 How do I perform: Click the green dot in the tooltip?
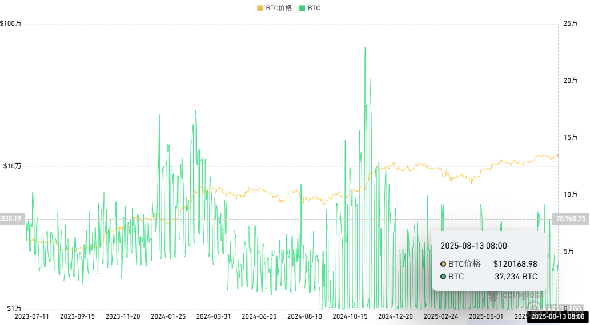[x=443, y=277]
